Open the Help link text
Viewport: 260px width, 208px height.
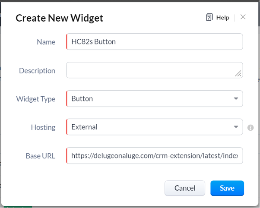223,18
